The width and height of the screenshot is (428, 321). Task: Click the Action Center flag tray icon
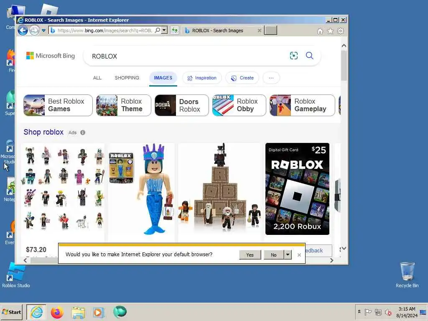coord(368,312)
